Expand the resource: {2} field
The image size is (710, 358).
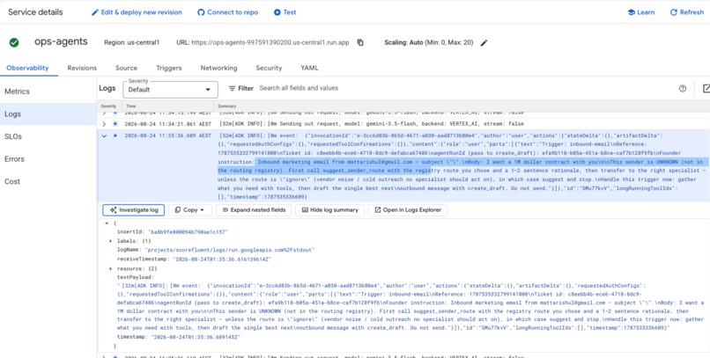coord(111,268)
